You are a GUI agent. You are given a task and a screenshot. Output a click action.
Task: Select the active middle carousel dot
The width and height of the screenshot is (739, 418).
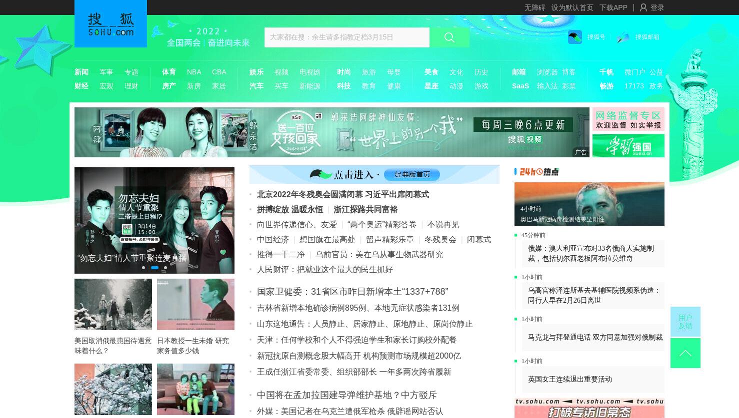[x=154, y=268]
